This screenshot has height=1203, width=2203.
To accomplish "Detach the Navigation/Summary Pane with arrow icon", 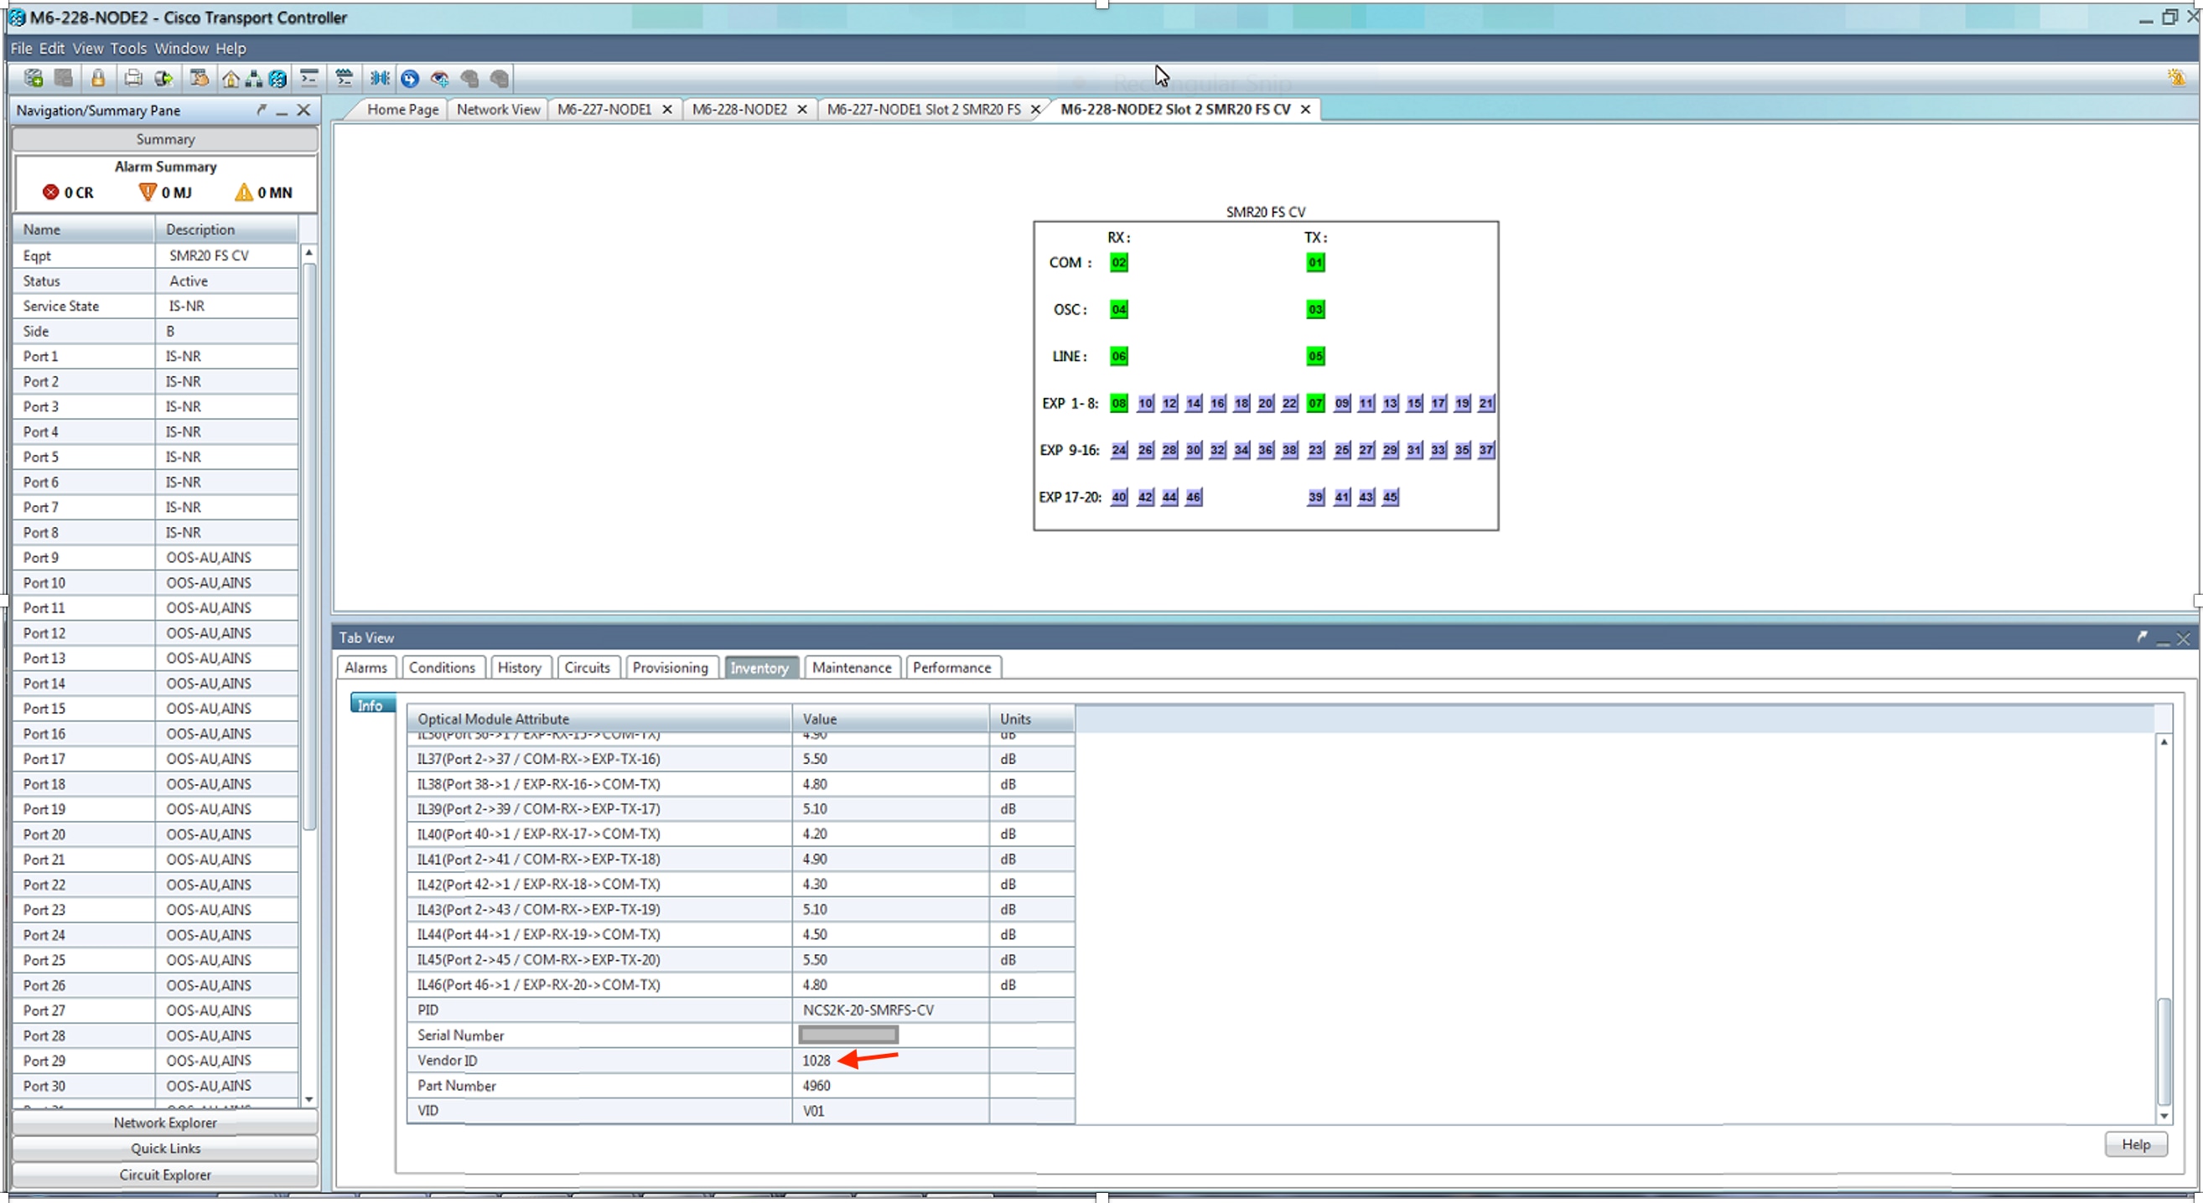I will 262,110.
